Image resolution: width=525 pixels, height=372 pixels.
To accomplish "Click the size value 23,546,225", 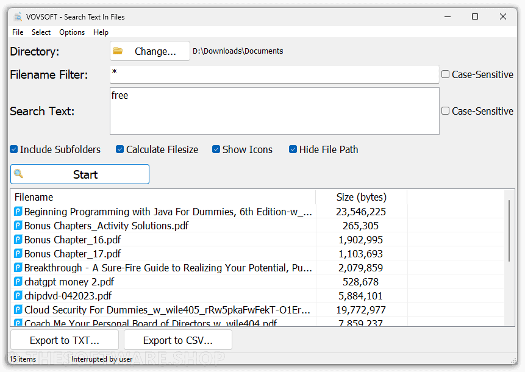I will (x=361, y=212).
